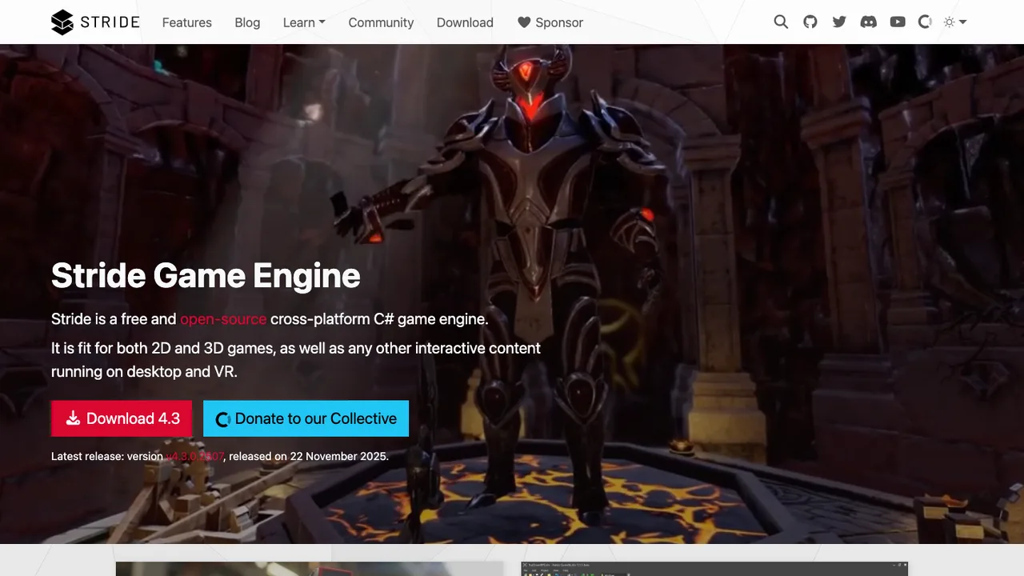Open the Open Collective icon in the navbar
The image size is (1024, 576).
point(926,22)
